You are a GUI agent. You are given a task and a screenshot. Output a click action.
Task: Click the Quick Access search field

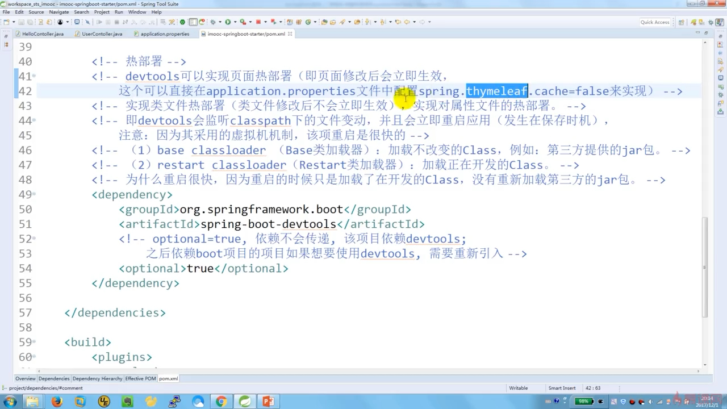click(x=655, y=22)
